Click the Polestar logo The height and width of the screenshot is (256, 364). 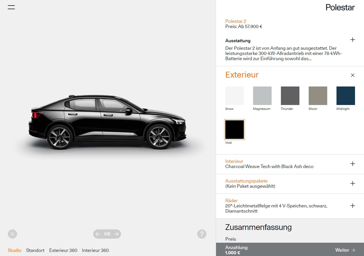coord(340,7)
